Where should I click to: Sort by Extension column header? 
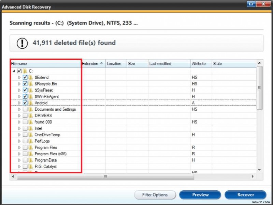point(93,64)
